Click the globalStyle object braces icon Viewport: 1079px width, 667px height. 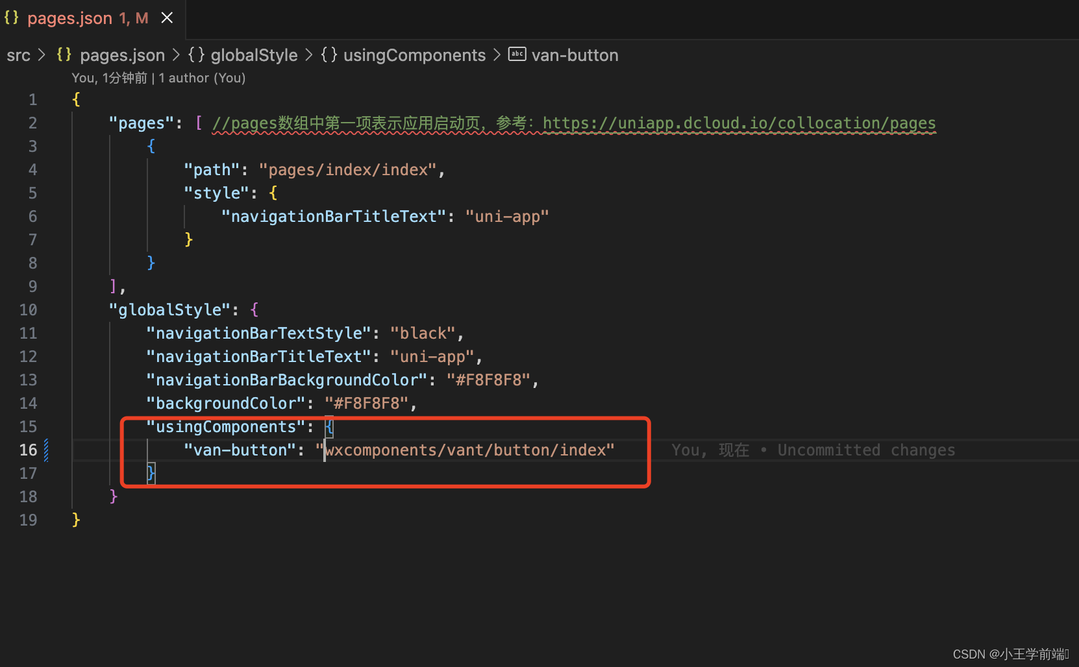click(x=197, y=55)
